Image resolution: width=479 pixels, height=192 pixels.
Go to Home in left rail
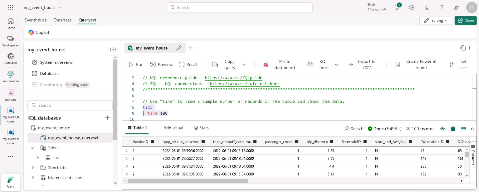(x=10, y=24)
